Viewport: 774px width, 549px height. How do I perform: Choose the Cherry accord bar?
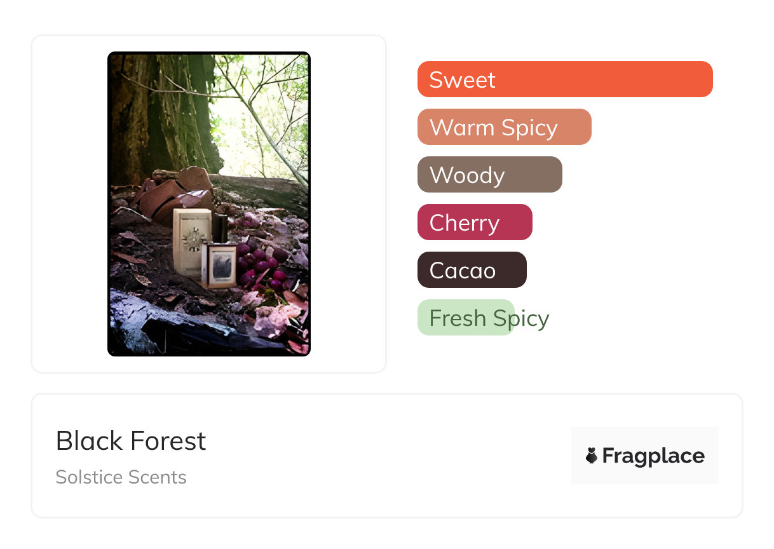click(474, 222)
